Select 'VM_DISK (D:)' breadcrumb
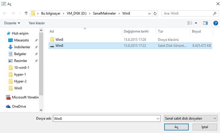The height and width of the screenshot is (133, 220). click(x=76, y=14)
